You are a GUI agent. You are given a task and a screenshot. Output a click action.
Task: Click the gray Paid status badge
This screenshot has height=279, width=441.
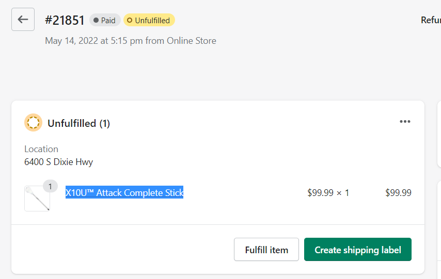pos(105,21)
